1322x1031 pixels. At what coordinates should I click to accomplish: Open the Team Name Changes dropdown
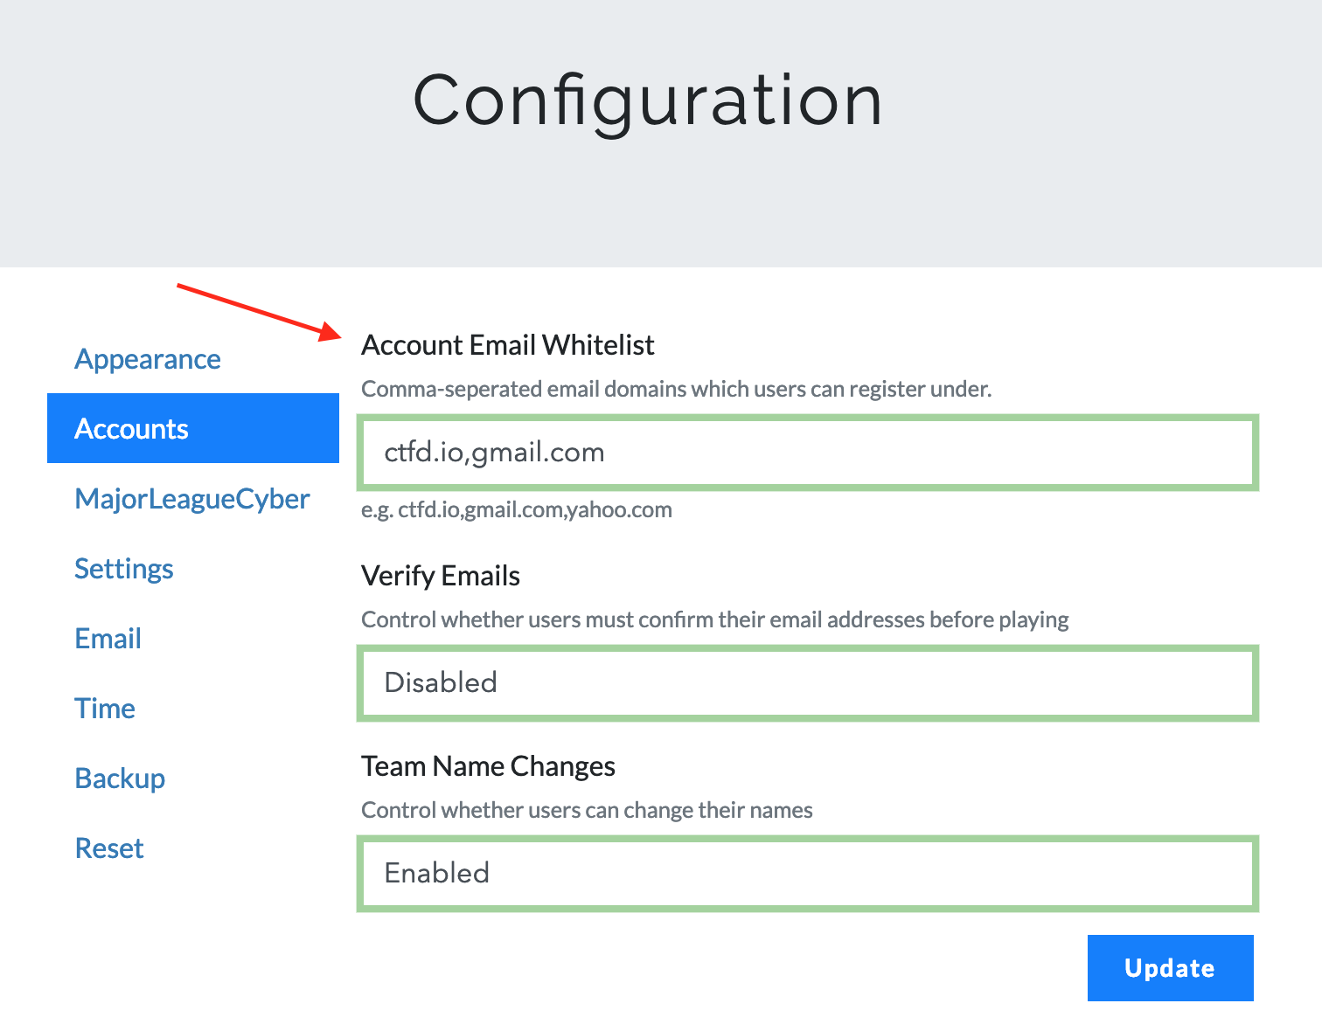coord(807,873)
